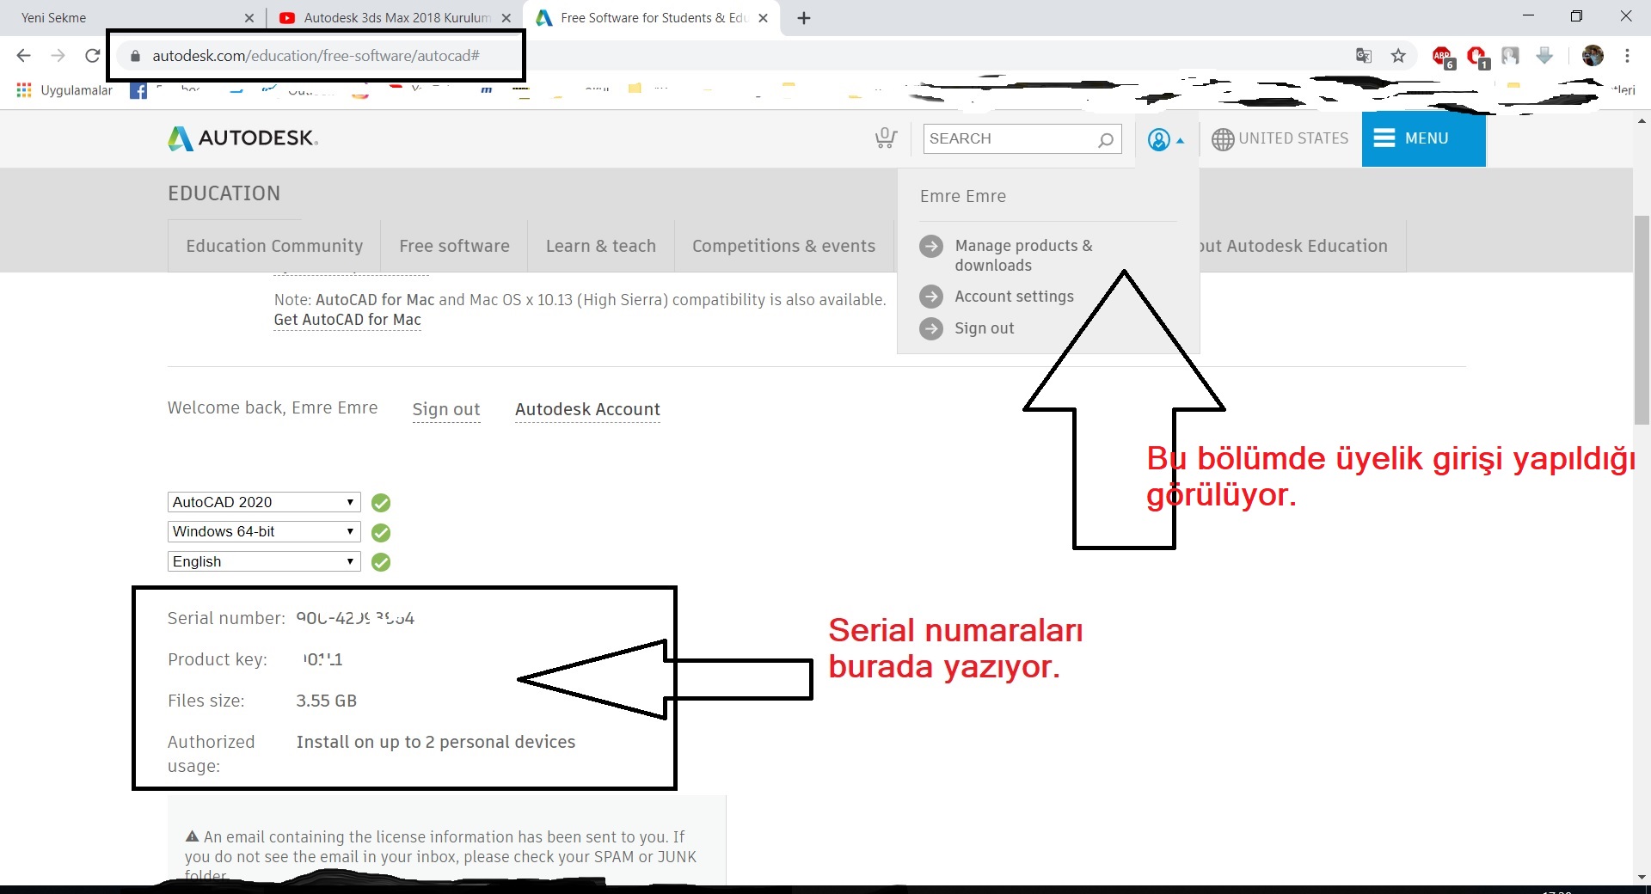Click the Emre Emre name in dropdown
Screen dimensions: 1651x894
pos(962,196)
